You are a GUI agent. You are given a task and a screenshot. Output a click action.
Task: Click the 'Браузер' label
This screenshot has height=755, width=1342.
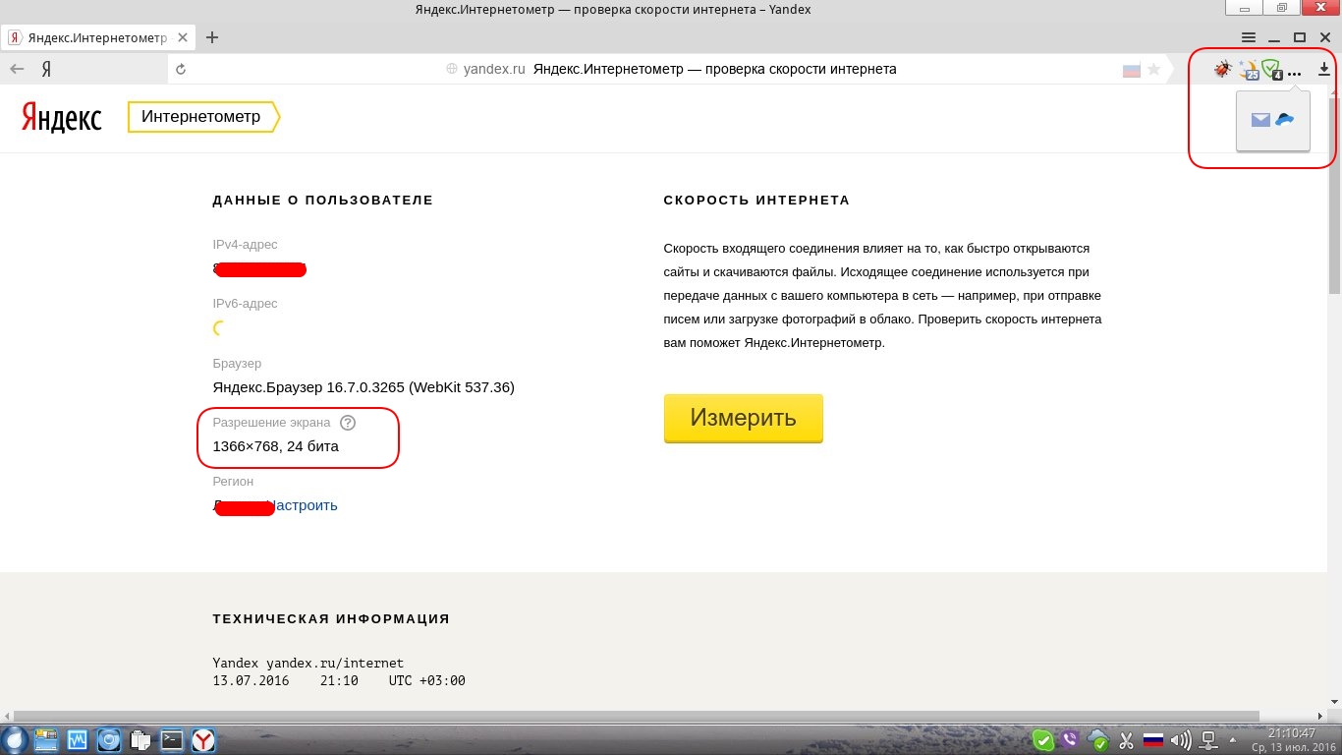click(x=237, y=364)
